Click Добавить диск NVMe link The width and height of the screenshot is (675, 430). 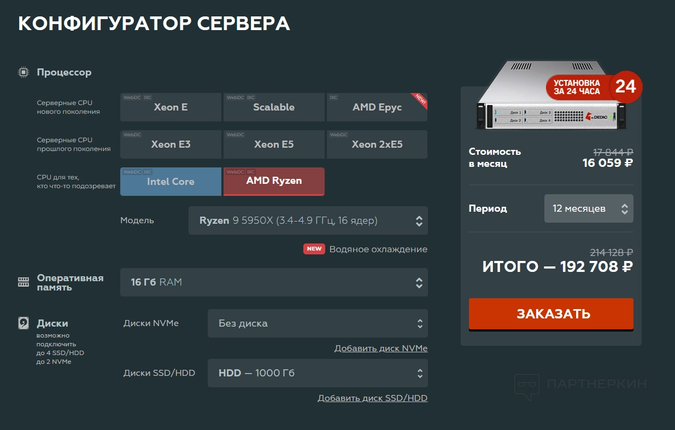click(381, 348)
